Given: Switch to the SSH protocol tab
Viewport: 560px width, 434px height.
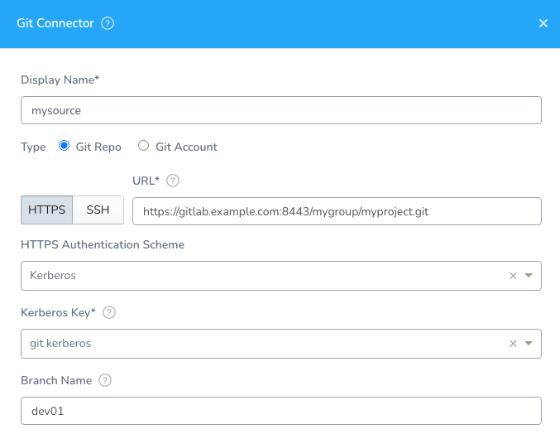Looking at the screenshot, I should coord(98,210).
